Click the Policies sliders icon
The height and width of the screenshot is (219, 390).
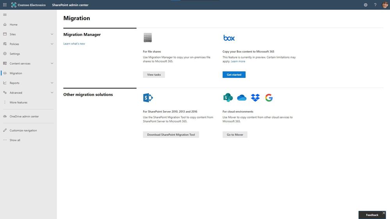coord(5,44)
